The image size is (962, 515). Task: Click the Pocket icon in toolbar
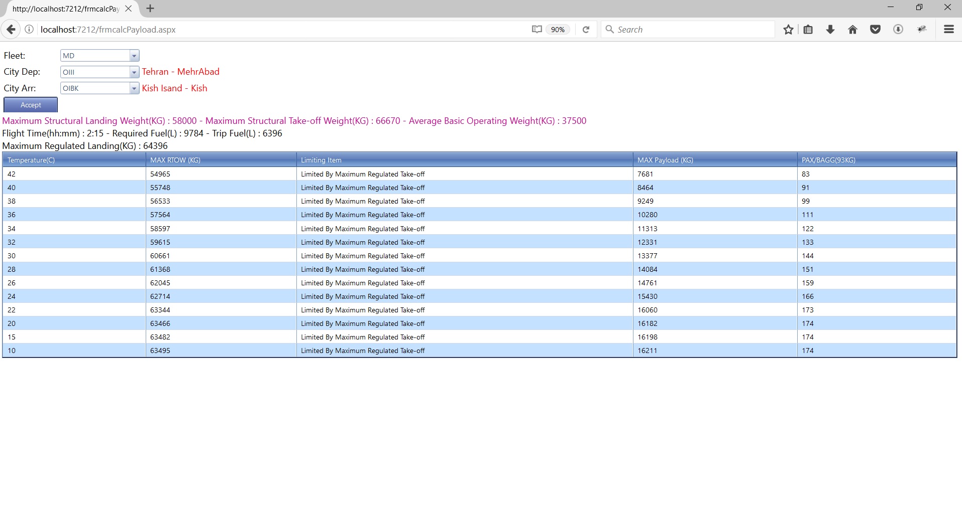click(x=875, y=30)
